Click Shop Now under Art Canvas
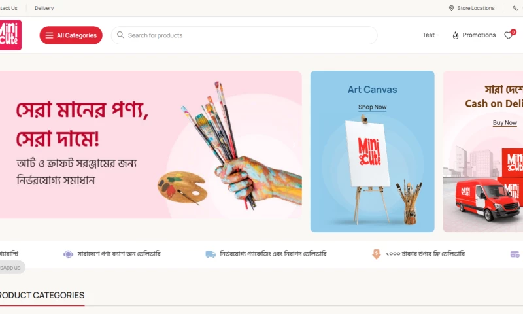The image size is (523, 314). tap(372, 107)
